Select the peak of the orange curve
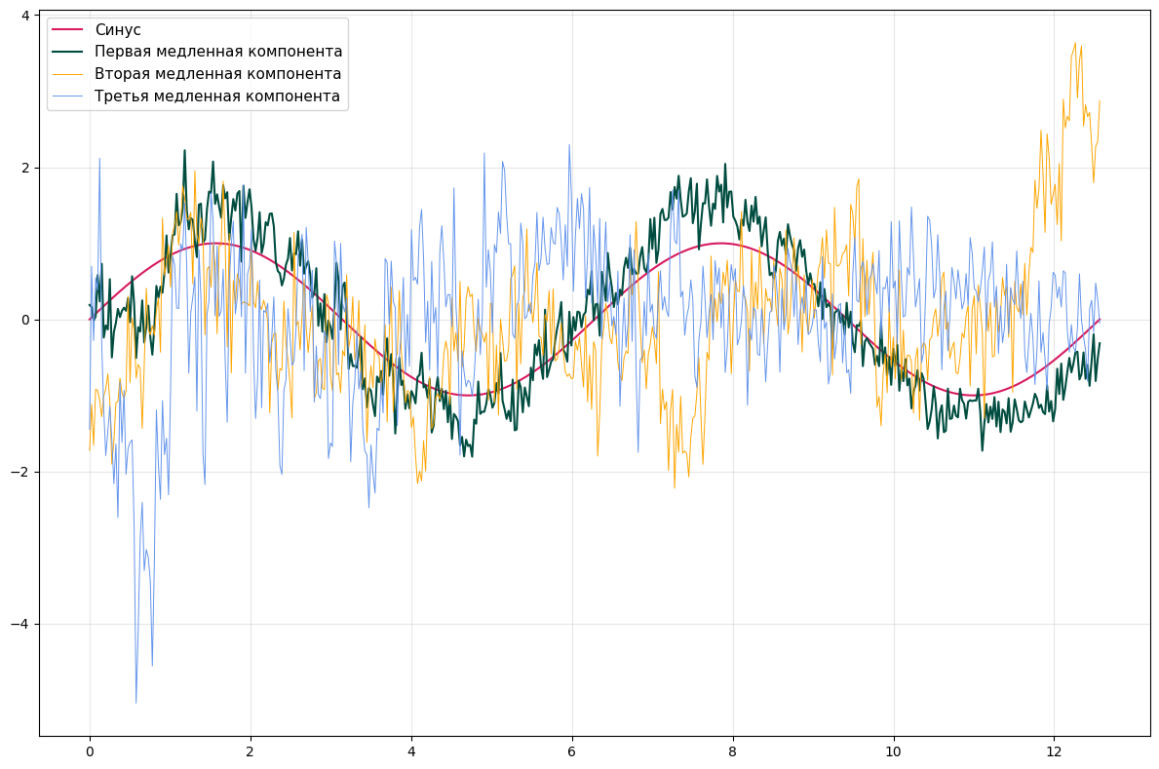1159x769 pixels. 1075,45
